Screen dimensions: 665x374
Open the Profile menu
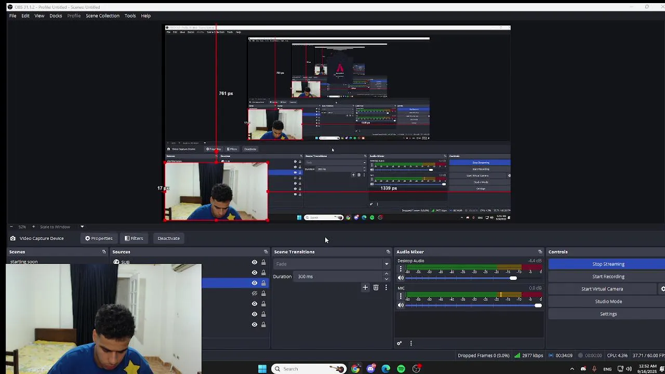pos(74,16)
